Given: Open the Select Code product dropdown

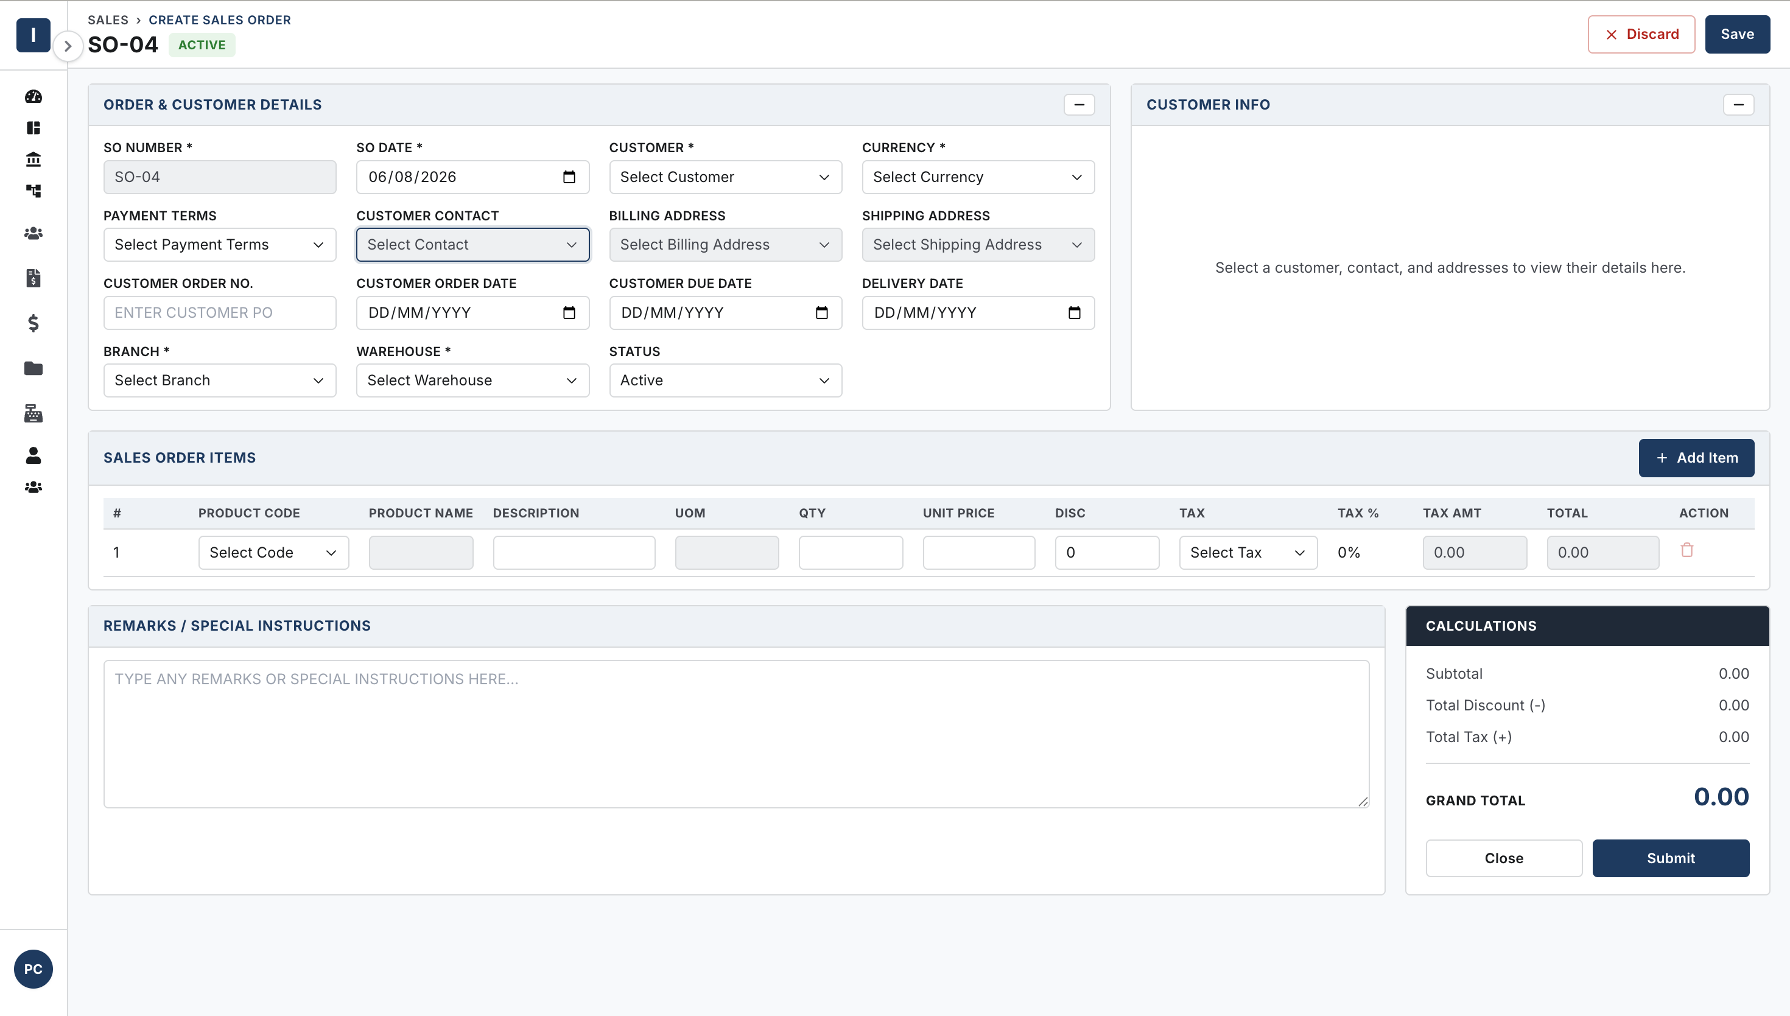Looking at the screenshot, I should (273, 553).
